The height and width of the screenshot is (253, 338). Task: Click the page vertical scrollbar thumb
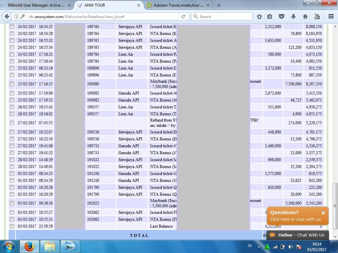coord(335,206)
